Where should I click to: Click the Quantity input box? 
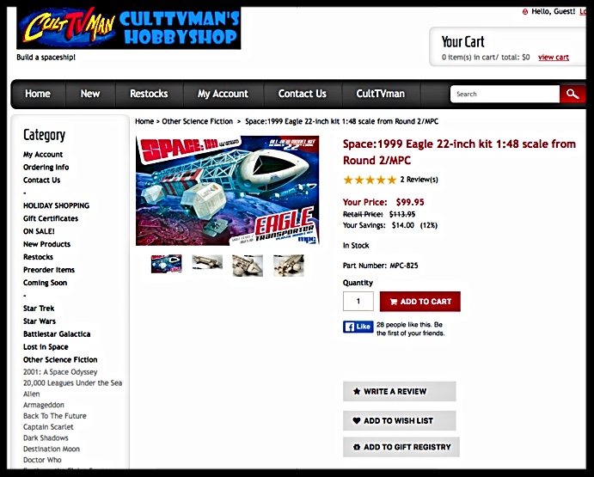(358, 301)
